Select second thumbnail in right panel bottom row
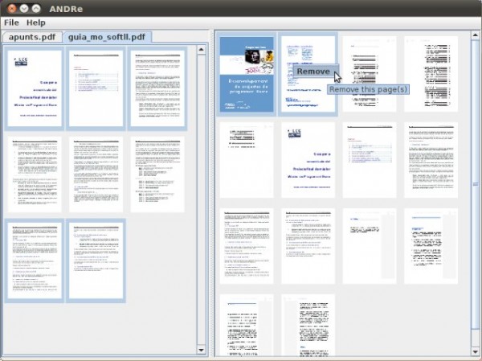The image size is (482, 361). (x=308, y=326)
